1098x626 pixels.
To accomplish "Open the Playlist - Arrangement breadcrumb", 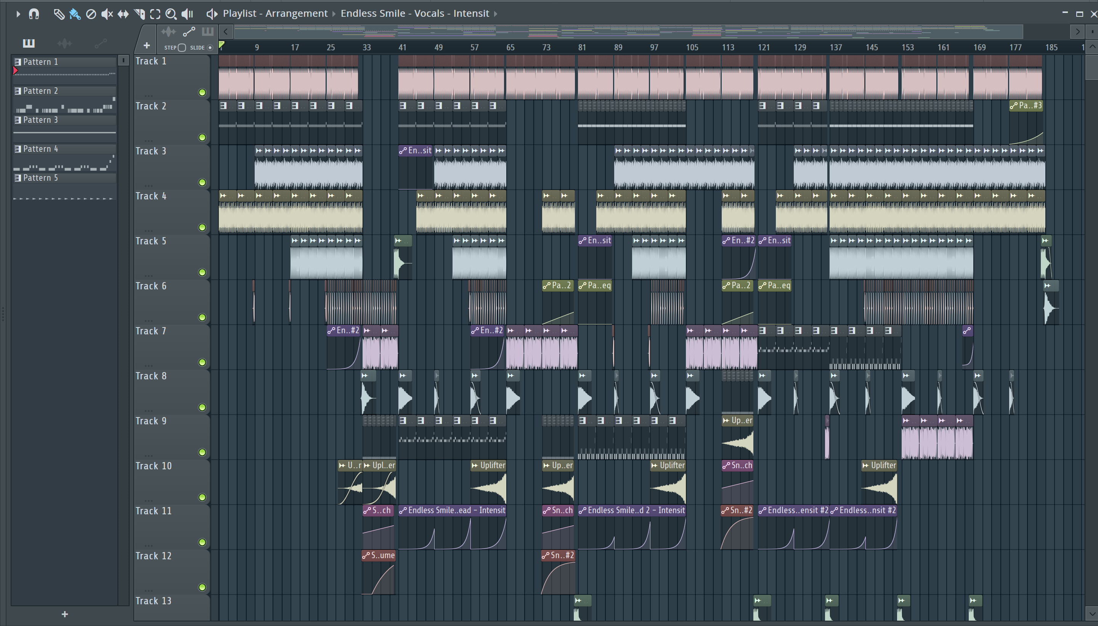I will (x=275, y=13).
